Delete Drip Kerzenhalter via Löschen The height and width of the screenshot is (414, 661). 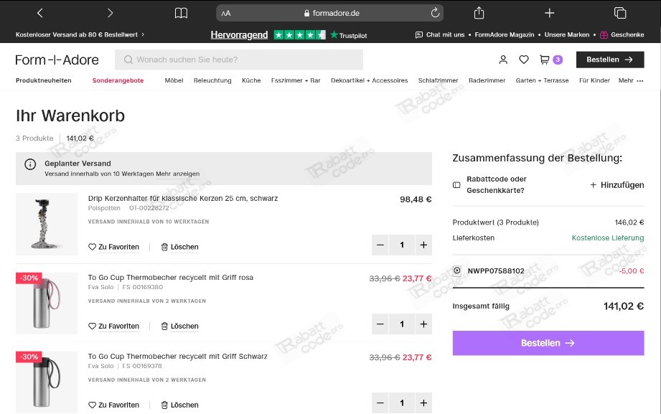(x=179, y=247)
